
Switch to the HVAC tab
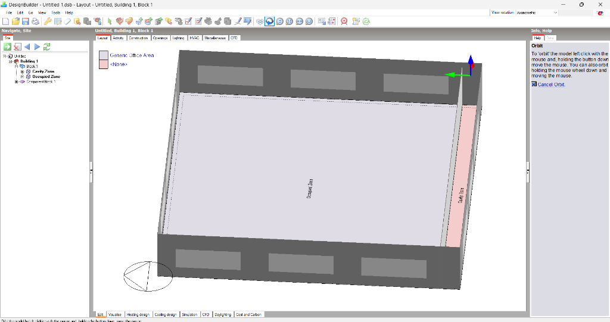tap(195, 38)
